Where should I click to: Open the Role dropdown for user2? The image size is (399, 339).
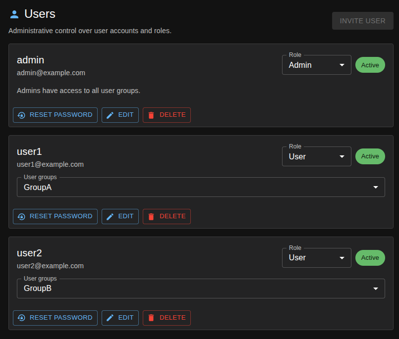(x=316, y=258)
